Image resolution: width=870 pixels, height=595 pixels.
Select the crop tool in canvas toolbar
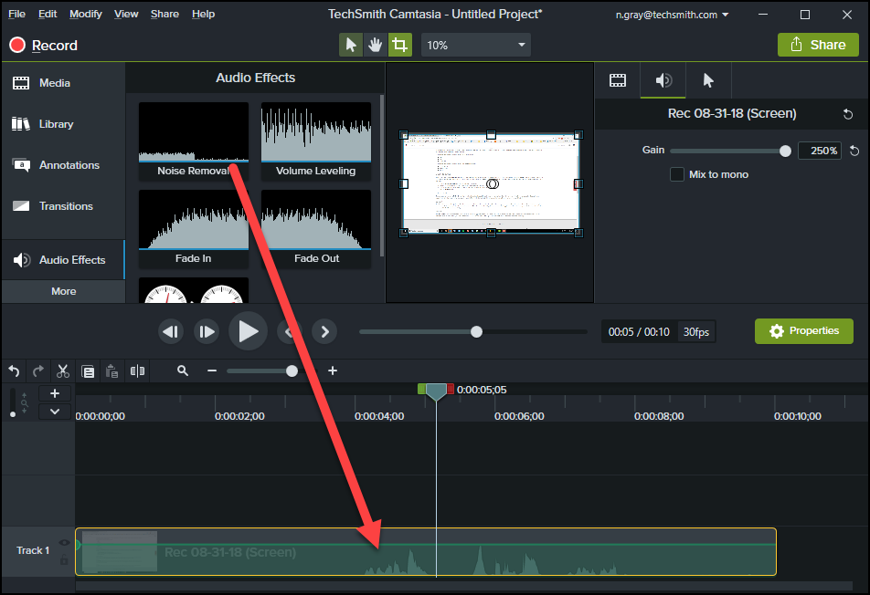pos(399,45)
